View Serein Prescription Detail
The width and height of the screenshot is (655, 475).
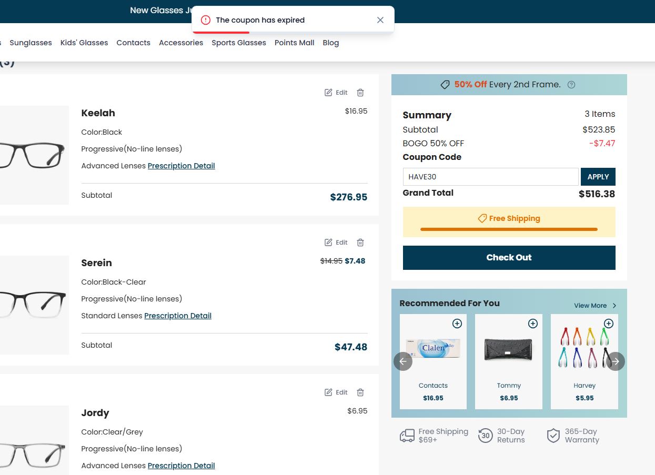tap(178, 316)
